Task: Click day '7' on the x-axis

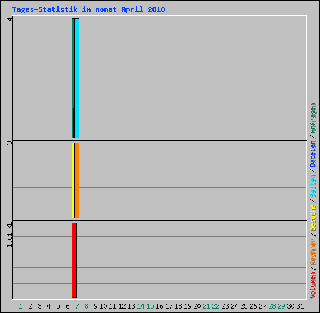Action: [x=77, y=306]
